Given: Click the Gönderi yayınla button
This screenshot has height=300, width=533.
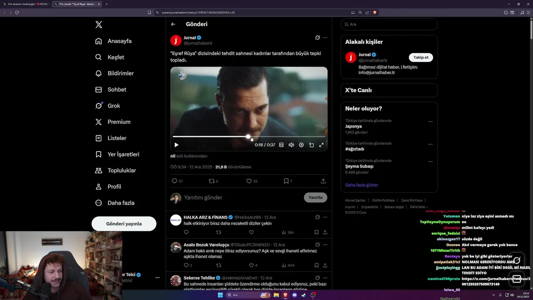Looking at the screenshot, I should [124, 224].
